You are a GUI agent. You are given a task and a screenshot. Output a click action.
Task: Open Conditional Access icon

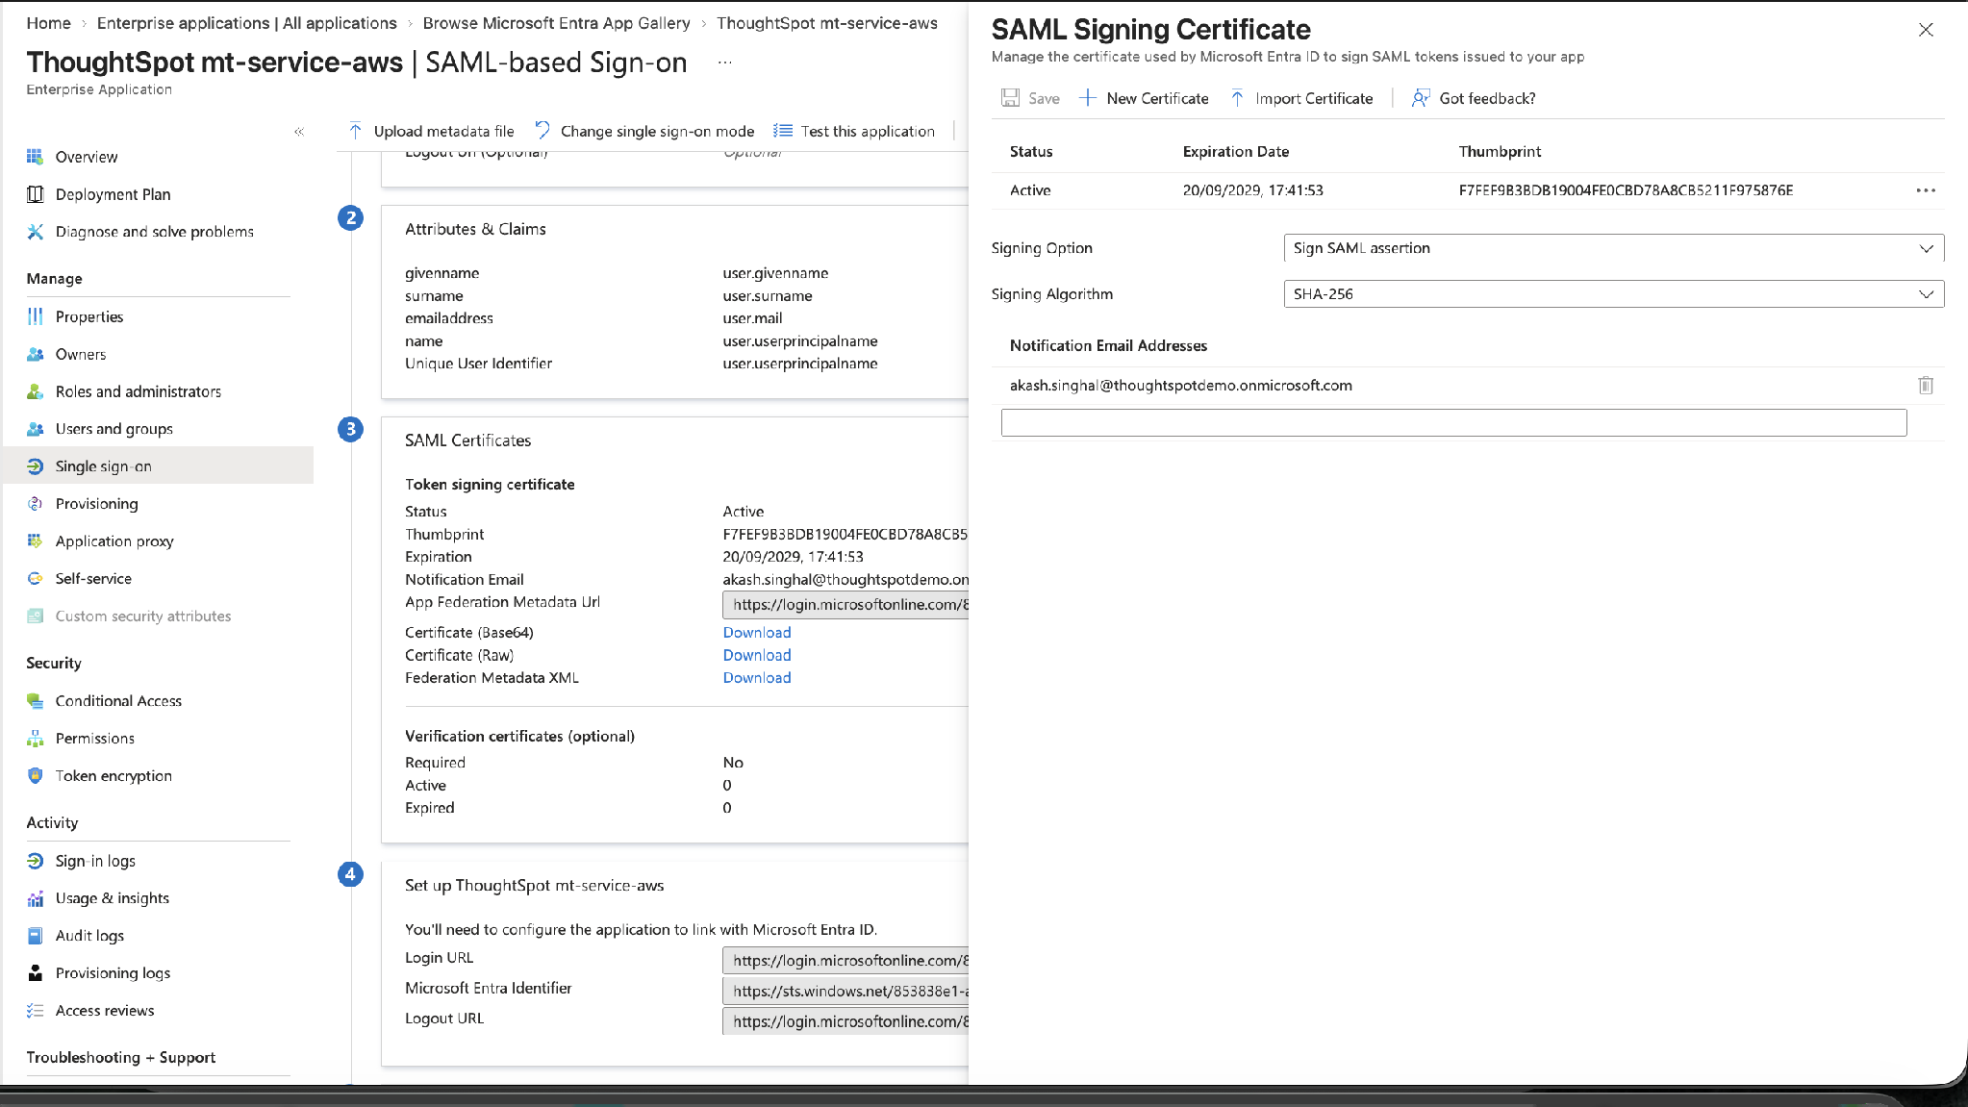click(x=35, y=701)
